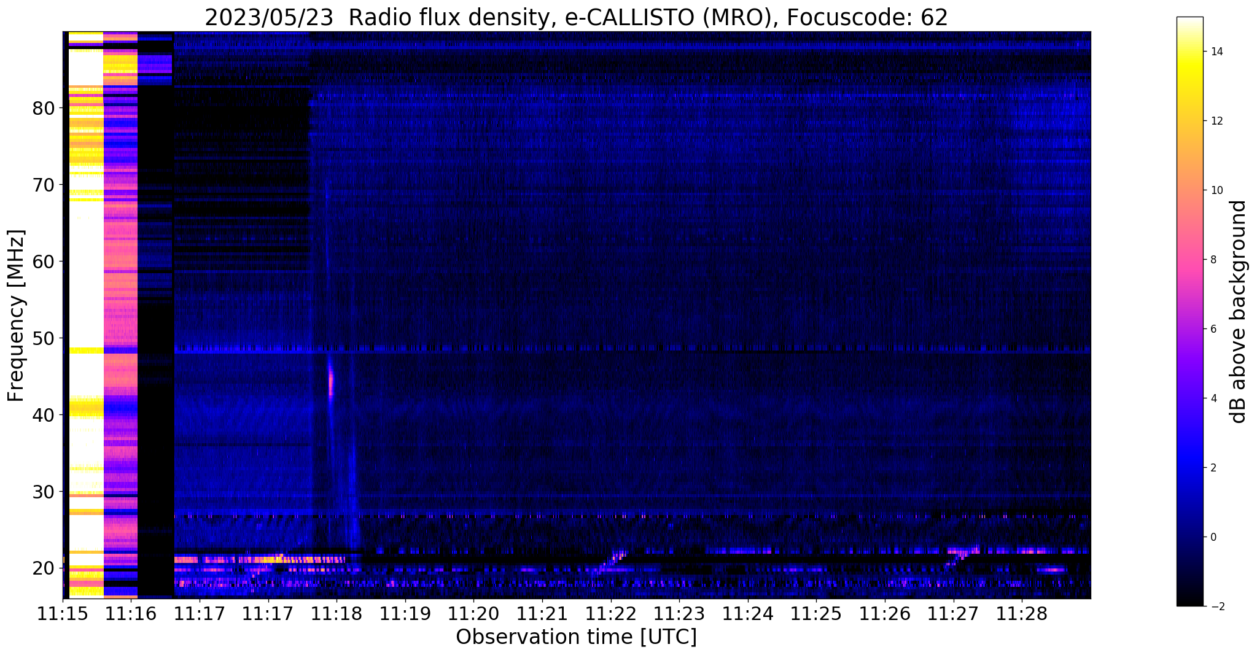Click the 11:27 time tick label
Image resolution: width=1257 pixels, height=655 pixels.
952,613
